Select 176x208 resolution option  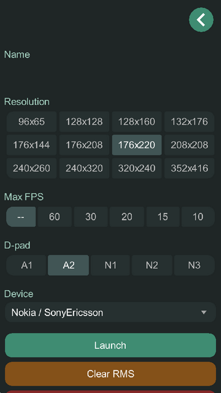84,145
